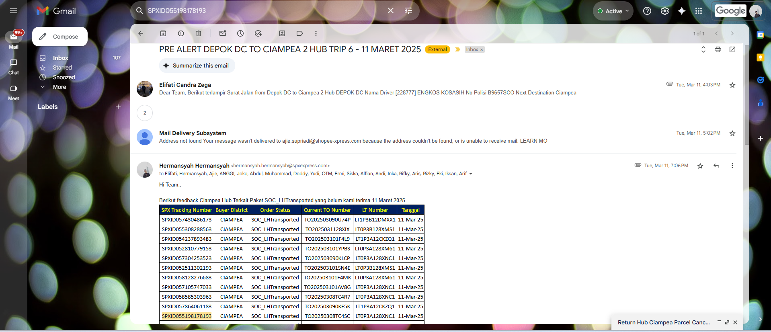Image resolution: width=771 pixels, height=332 pixels.
Task: Open Contacts in side panel
Action: [x=761, y=103]
